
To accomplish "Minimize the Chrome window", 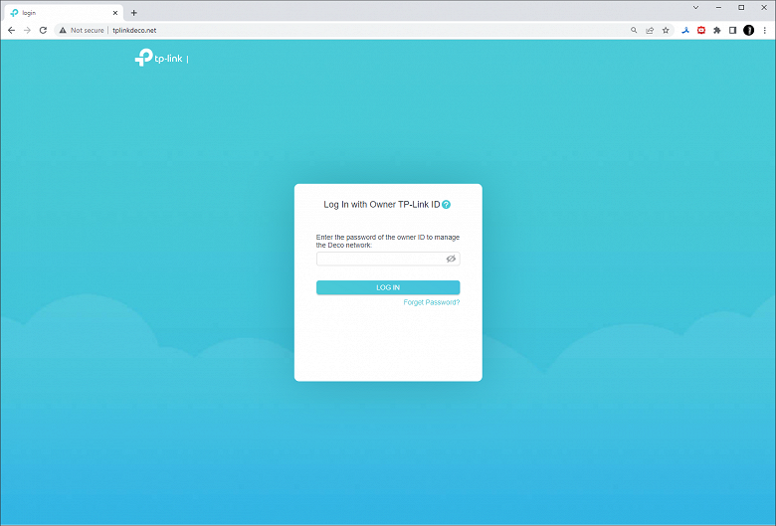I will 718,7.
